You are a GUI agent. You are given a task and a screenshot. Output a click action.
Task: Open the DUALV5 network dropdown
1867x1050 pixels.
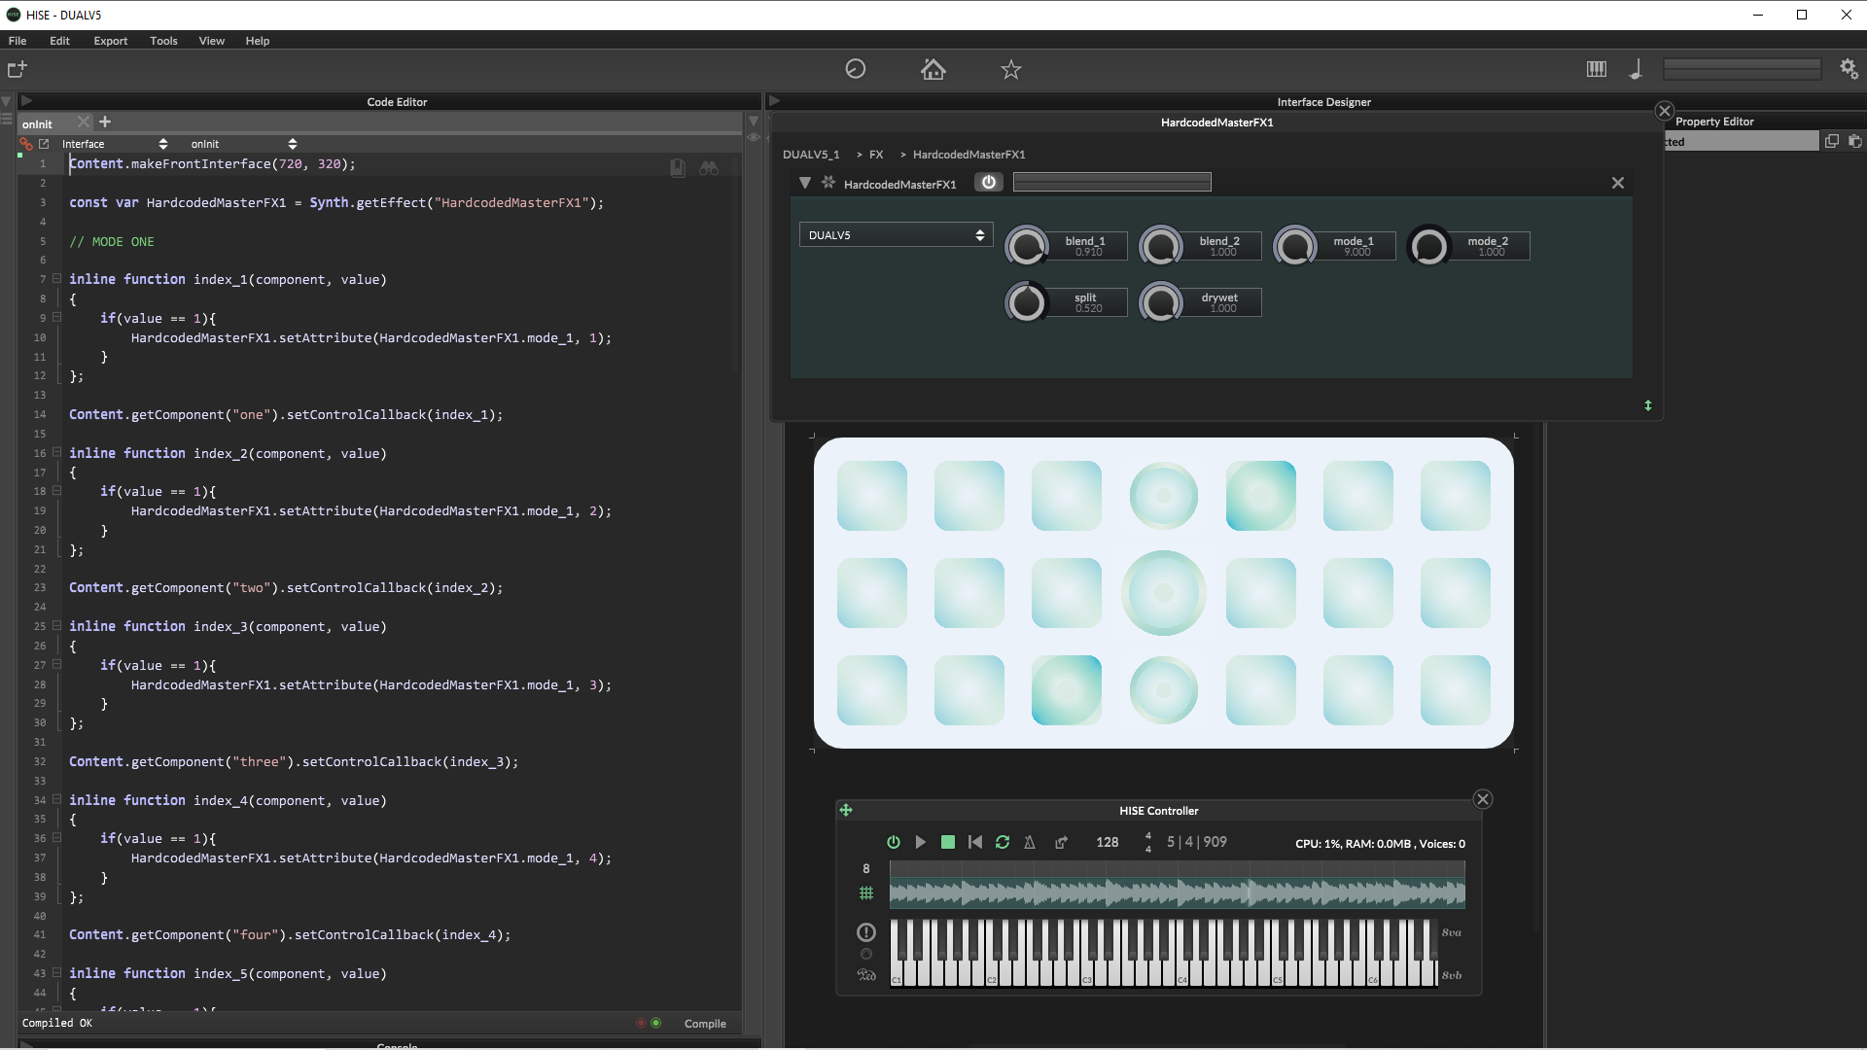click(x=896, y=235)
